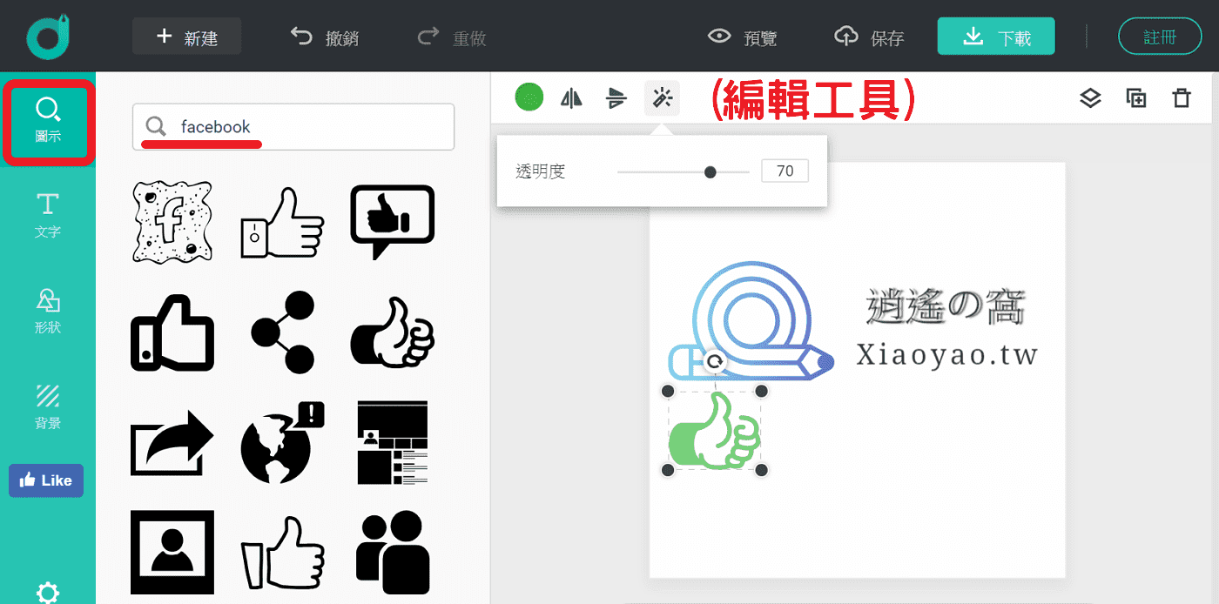Click the magnifier icon in search box
This screenshot has width=1219, height=604.
pos(157,127)
